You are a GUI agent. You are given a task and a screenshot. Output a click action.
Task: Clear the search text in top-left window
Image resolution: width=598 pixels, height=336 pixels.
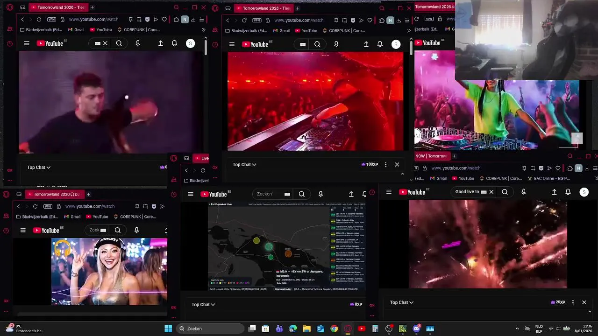pyautogui.click(x=105, y=43)
